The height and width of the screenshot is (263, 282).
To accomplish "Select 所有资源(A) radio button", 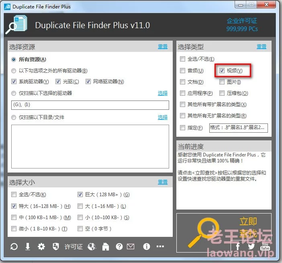I will (14, 60).
